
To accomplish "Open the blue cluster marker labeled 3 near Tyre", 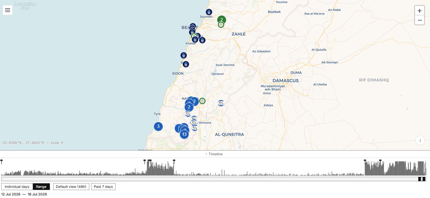I will [x=158, y=127].
